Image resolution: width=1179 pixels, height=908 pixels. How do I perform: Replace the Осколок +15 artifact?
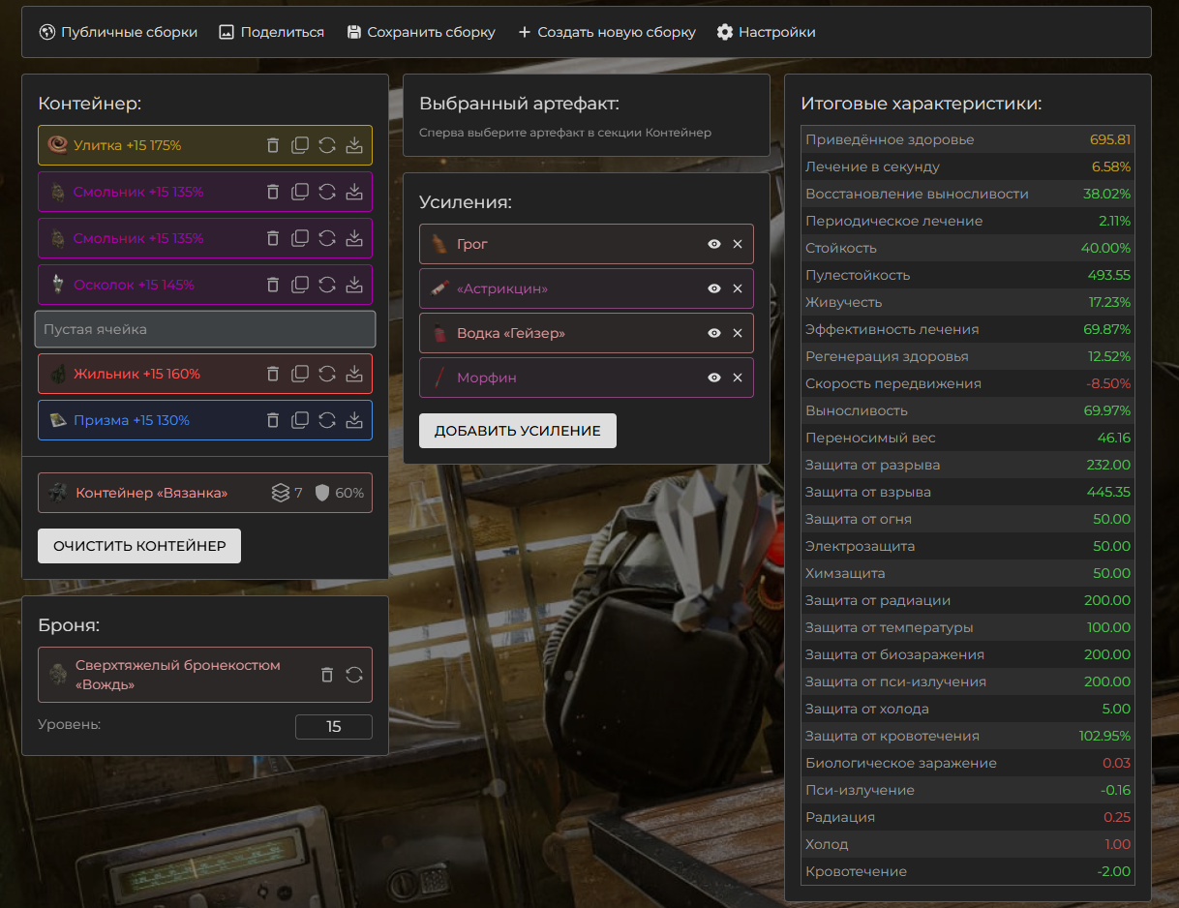327,285
